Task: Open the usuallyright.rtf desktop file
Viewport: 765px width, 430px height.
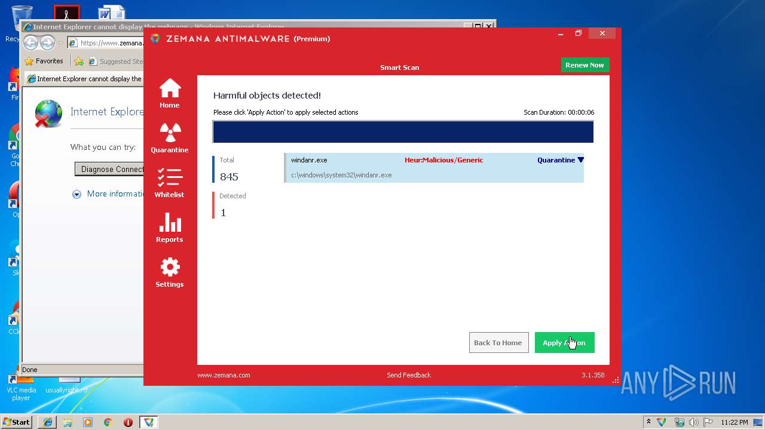Action: tap(67, 386)
